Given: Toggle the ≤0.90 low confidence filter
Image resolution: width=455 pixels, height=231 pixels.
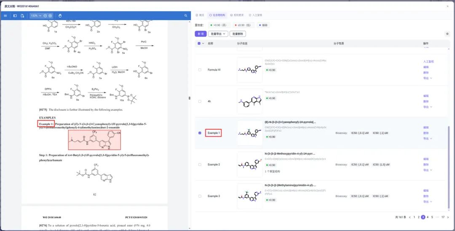Looking at the screenshot, I should [244, 25].
